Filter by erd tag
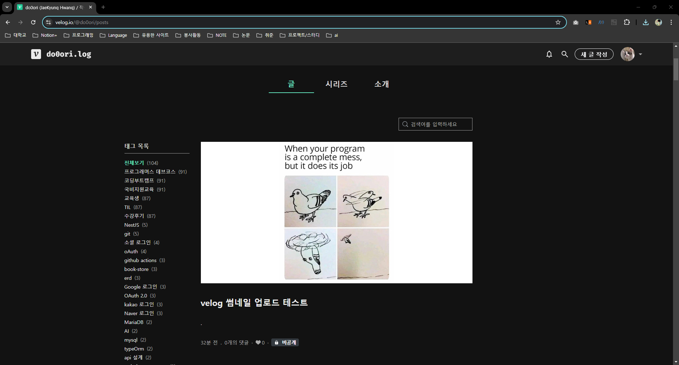 point(128,278)
